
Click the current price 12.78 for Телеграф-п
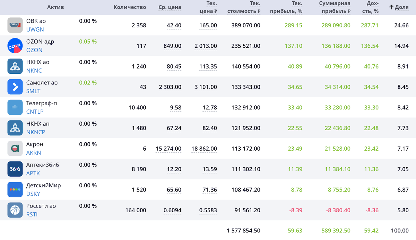210,107
